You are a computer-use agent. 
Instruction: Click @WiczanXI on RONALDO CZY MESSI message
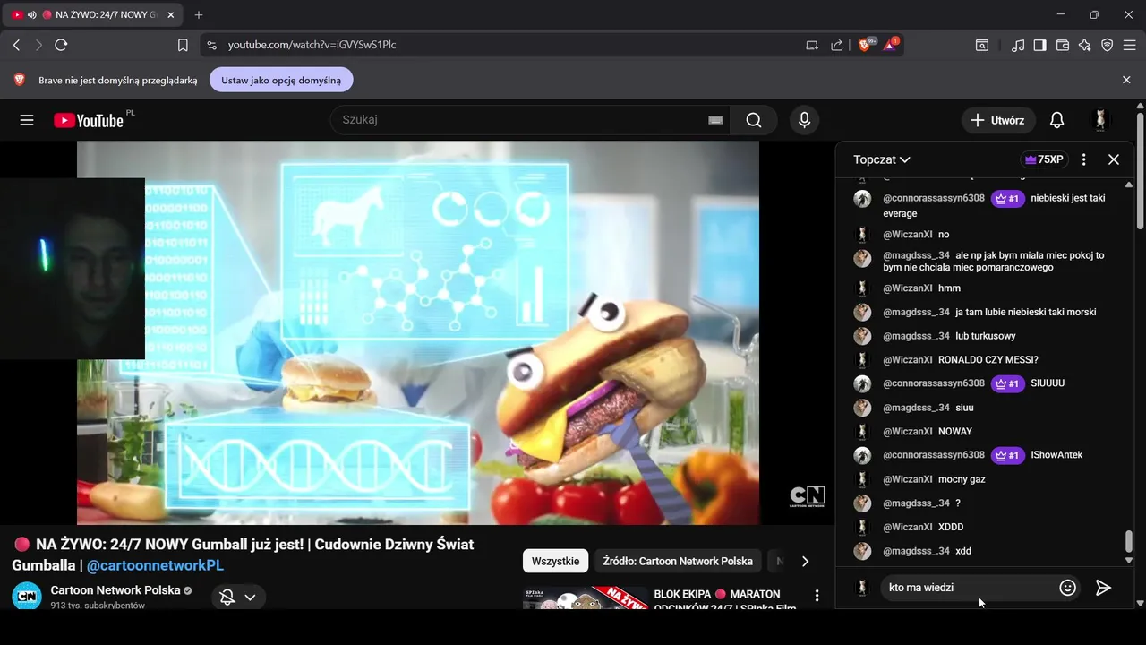tap(908, 360)
